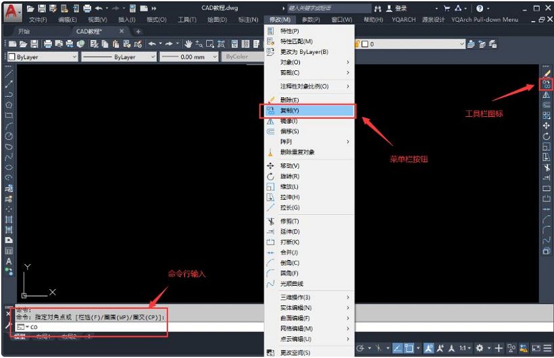Select the Polygon draw tool

click(x=9, y=105)
